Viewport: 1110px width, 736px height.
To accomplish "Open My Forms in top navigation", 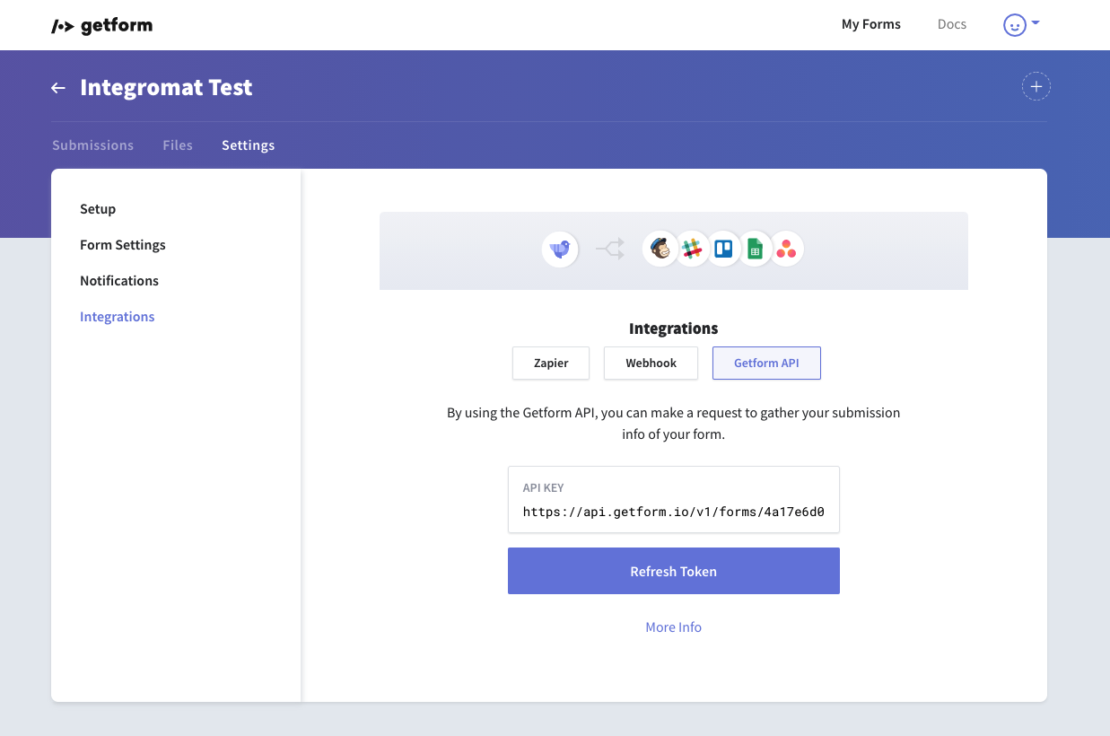I will pyautogui.click(x=871, y=24).
